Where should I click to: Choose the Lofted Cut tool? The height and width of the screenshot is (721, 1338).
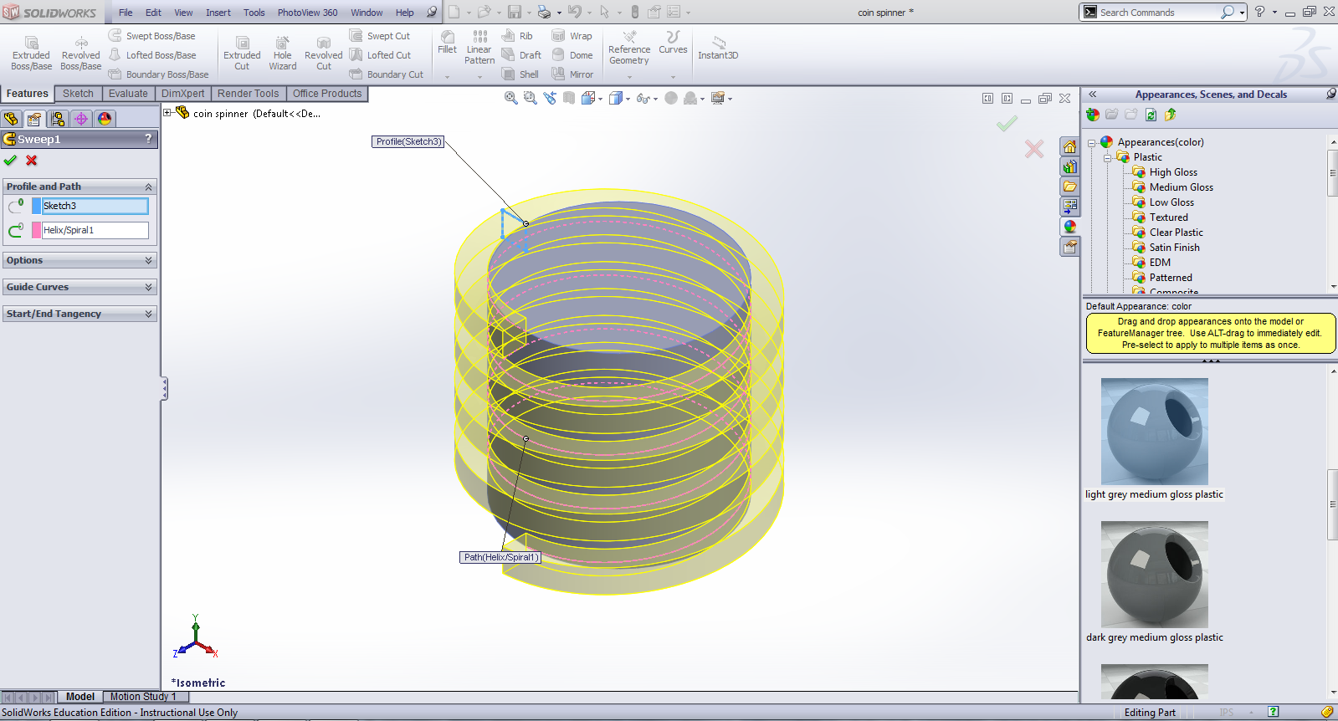(381, 55)
